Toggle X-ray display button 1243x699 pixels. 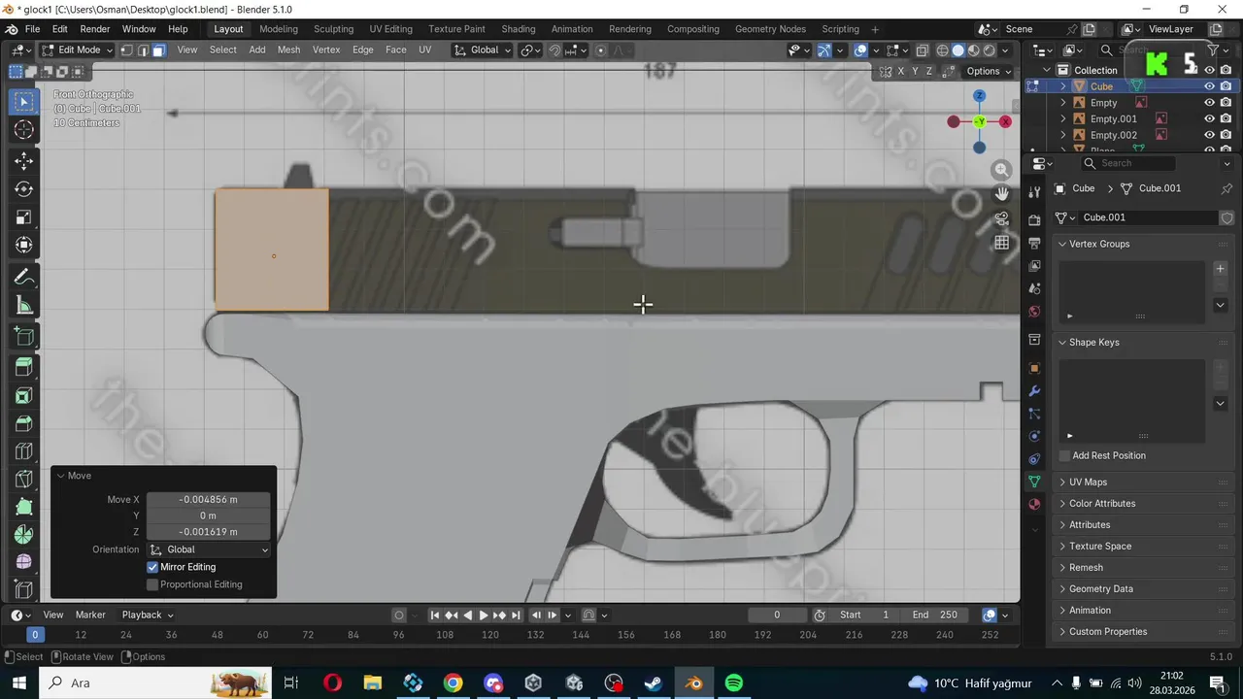pyautogui.click(x=922, y=50)
